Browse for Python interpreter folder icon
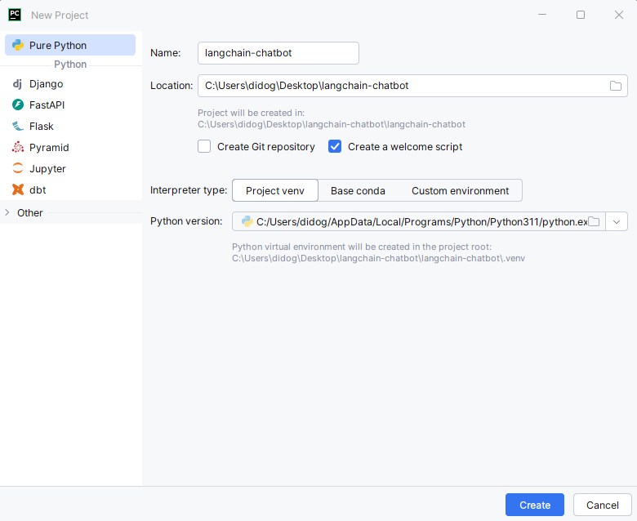Viewport: 637px width, 521px height. click(x=594, y=222)
